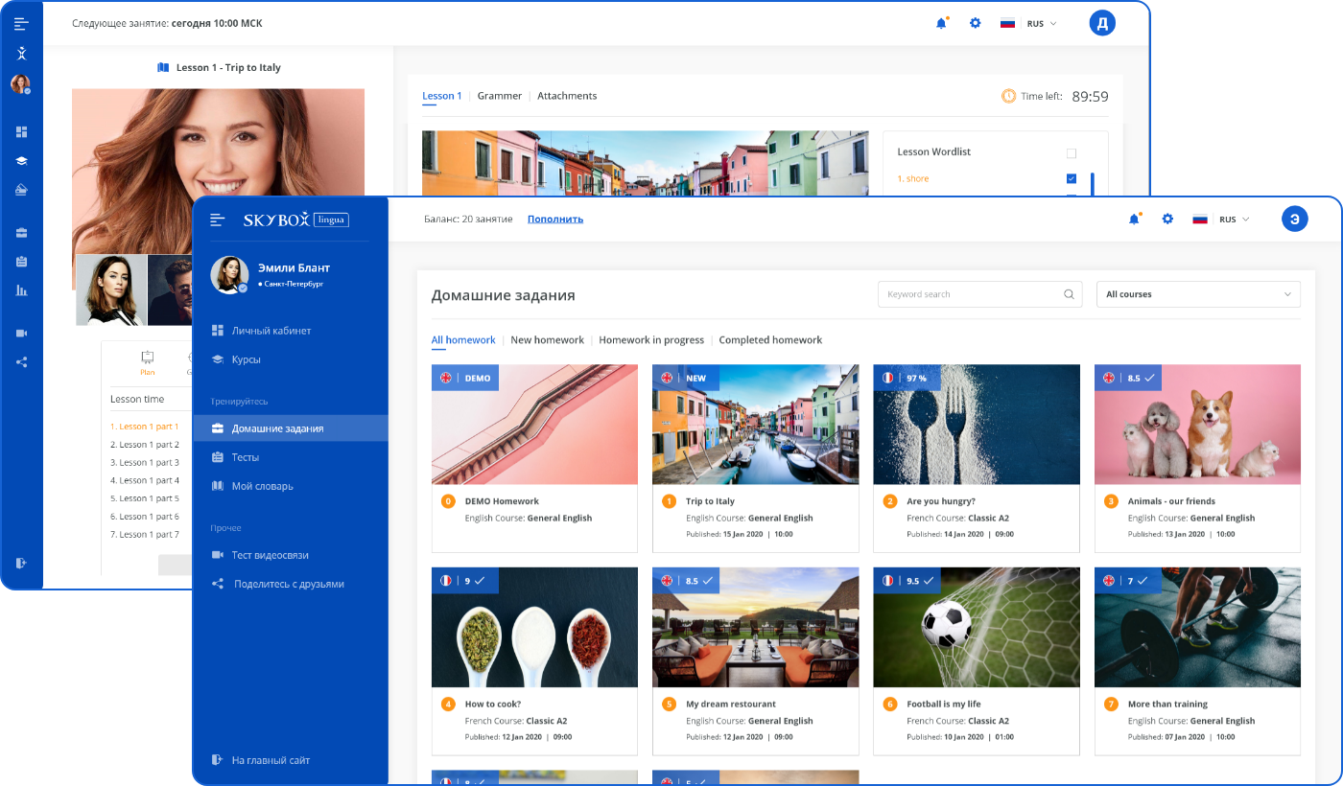Image resolution: width=1343 pixels, height=786 pixels.
Task: Select Completed homework tab
Action: click(770, 340)
